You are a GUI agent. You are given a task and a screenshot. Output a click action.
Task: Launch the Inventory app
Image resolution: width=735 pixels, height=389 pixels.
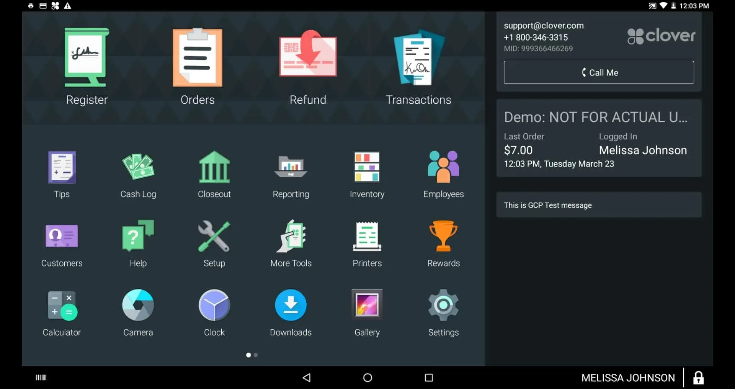367,175
